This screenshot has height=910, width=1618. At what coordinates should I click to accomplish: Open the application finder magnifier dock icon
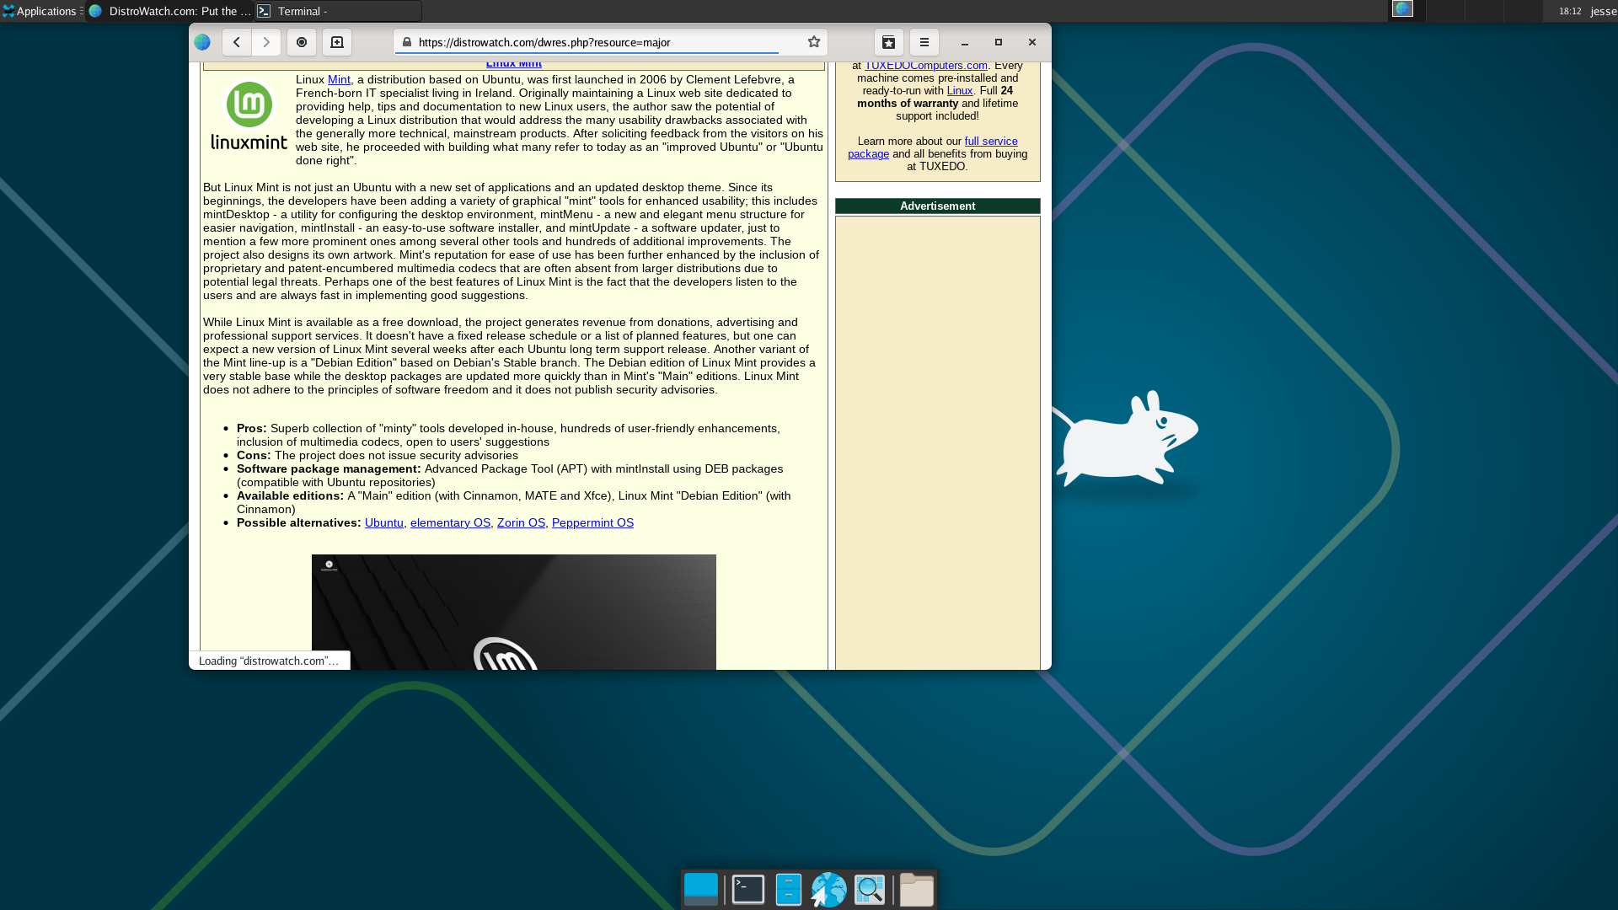[870, 889]
